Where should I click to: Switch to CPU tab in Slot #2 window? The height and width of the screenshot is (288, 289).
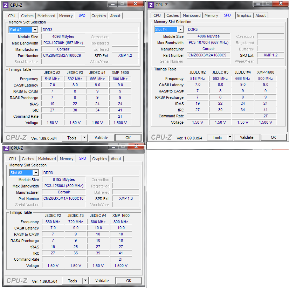click(x=12, y=16)
